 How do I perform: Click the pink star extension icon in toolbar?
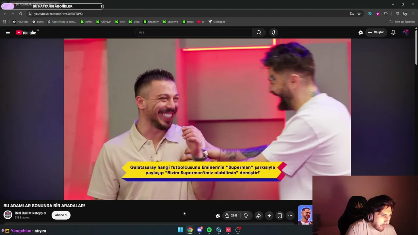point(378,14)
